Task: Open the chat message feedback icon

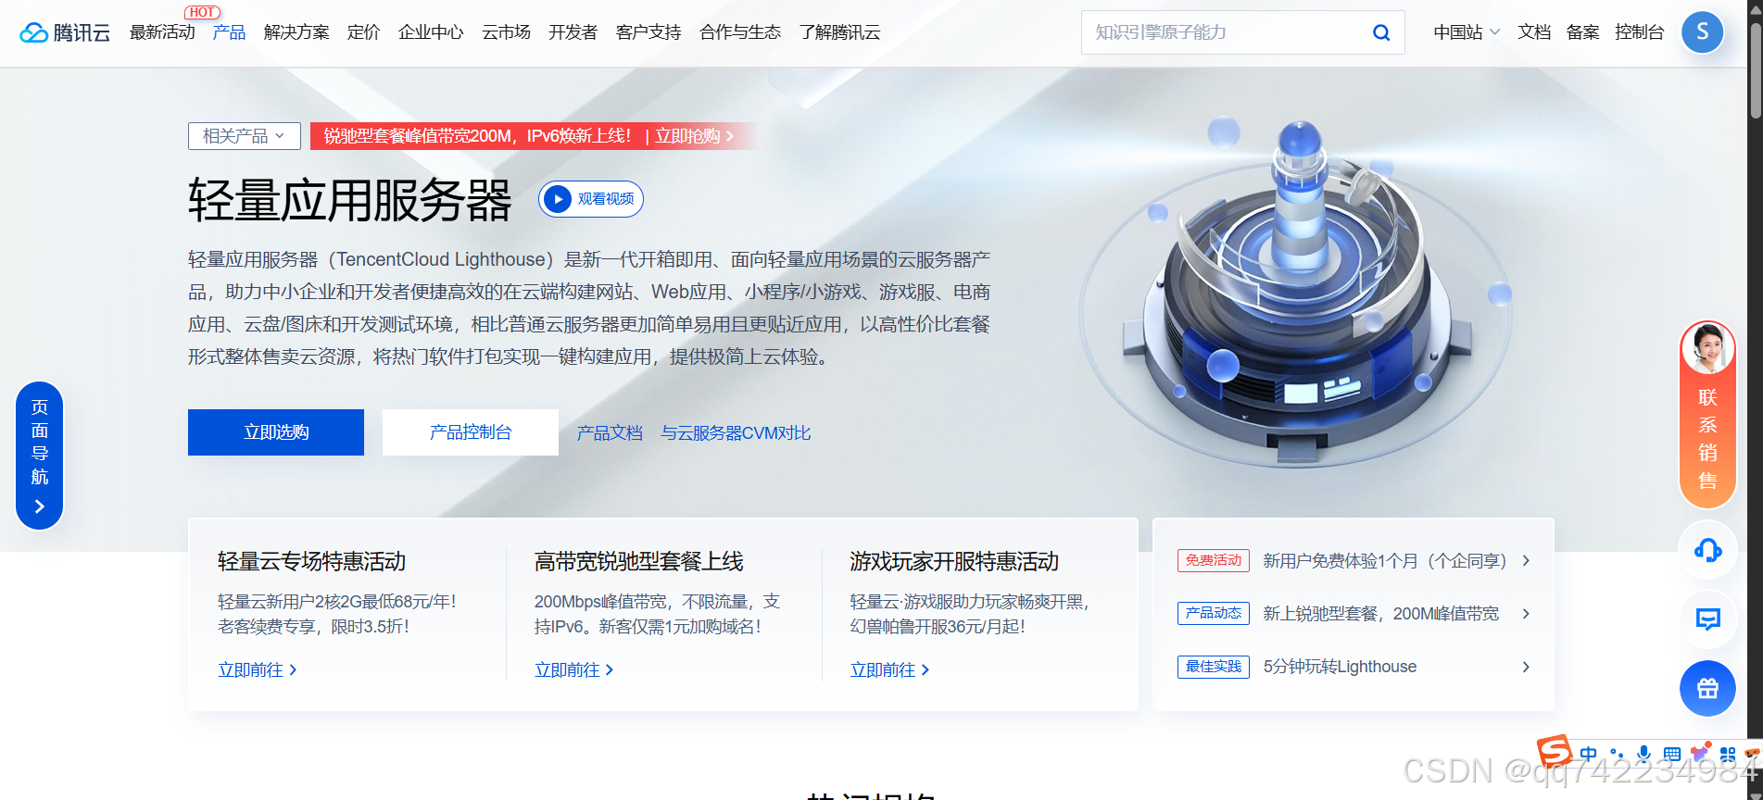Action: tap(1707, 619)
